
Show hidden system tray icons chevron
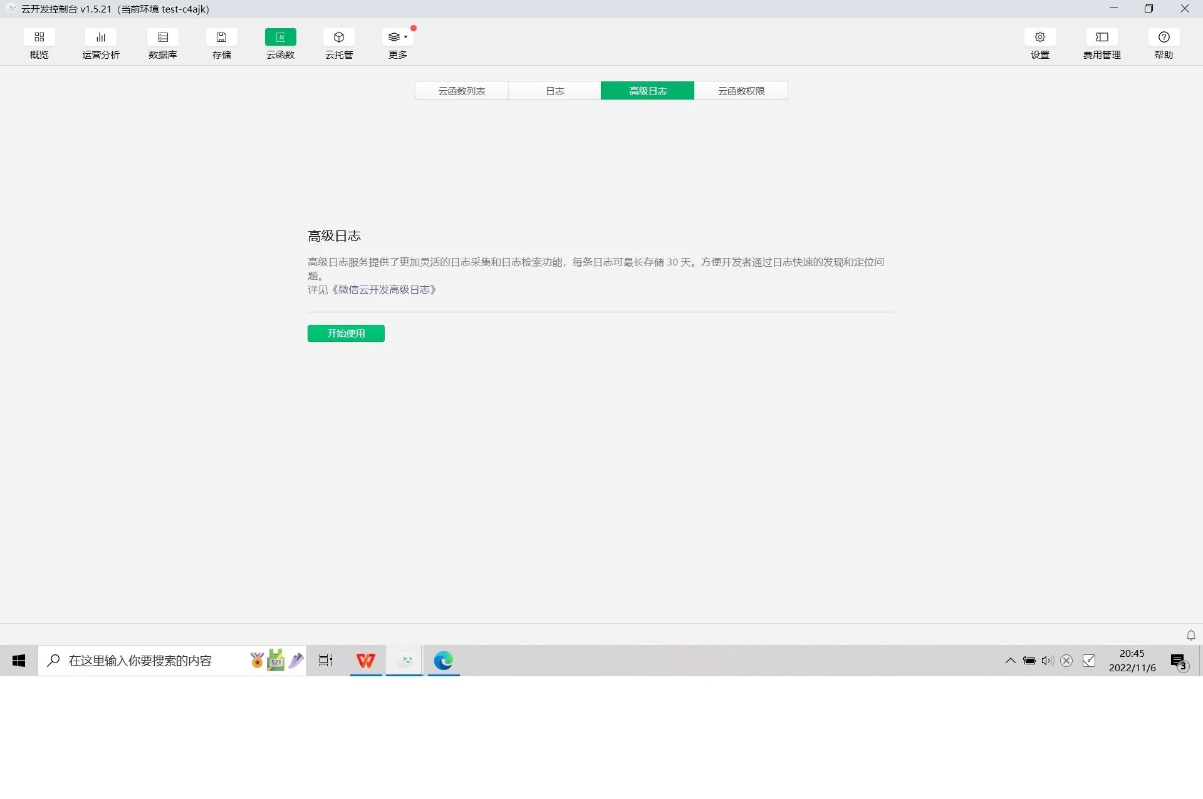[x=1010, y=661]
